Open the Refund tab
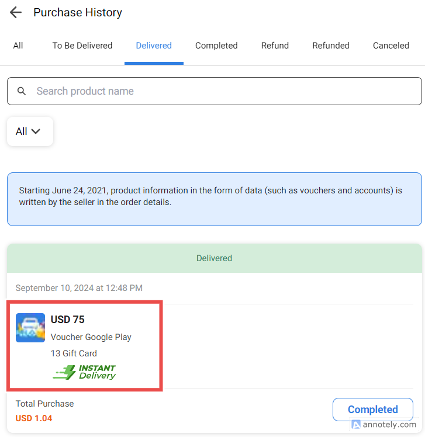 [x=275, y=46]
